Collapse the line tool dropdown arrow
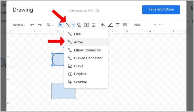The height and width of the screenshot is (112, 194). [73, 25]
